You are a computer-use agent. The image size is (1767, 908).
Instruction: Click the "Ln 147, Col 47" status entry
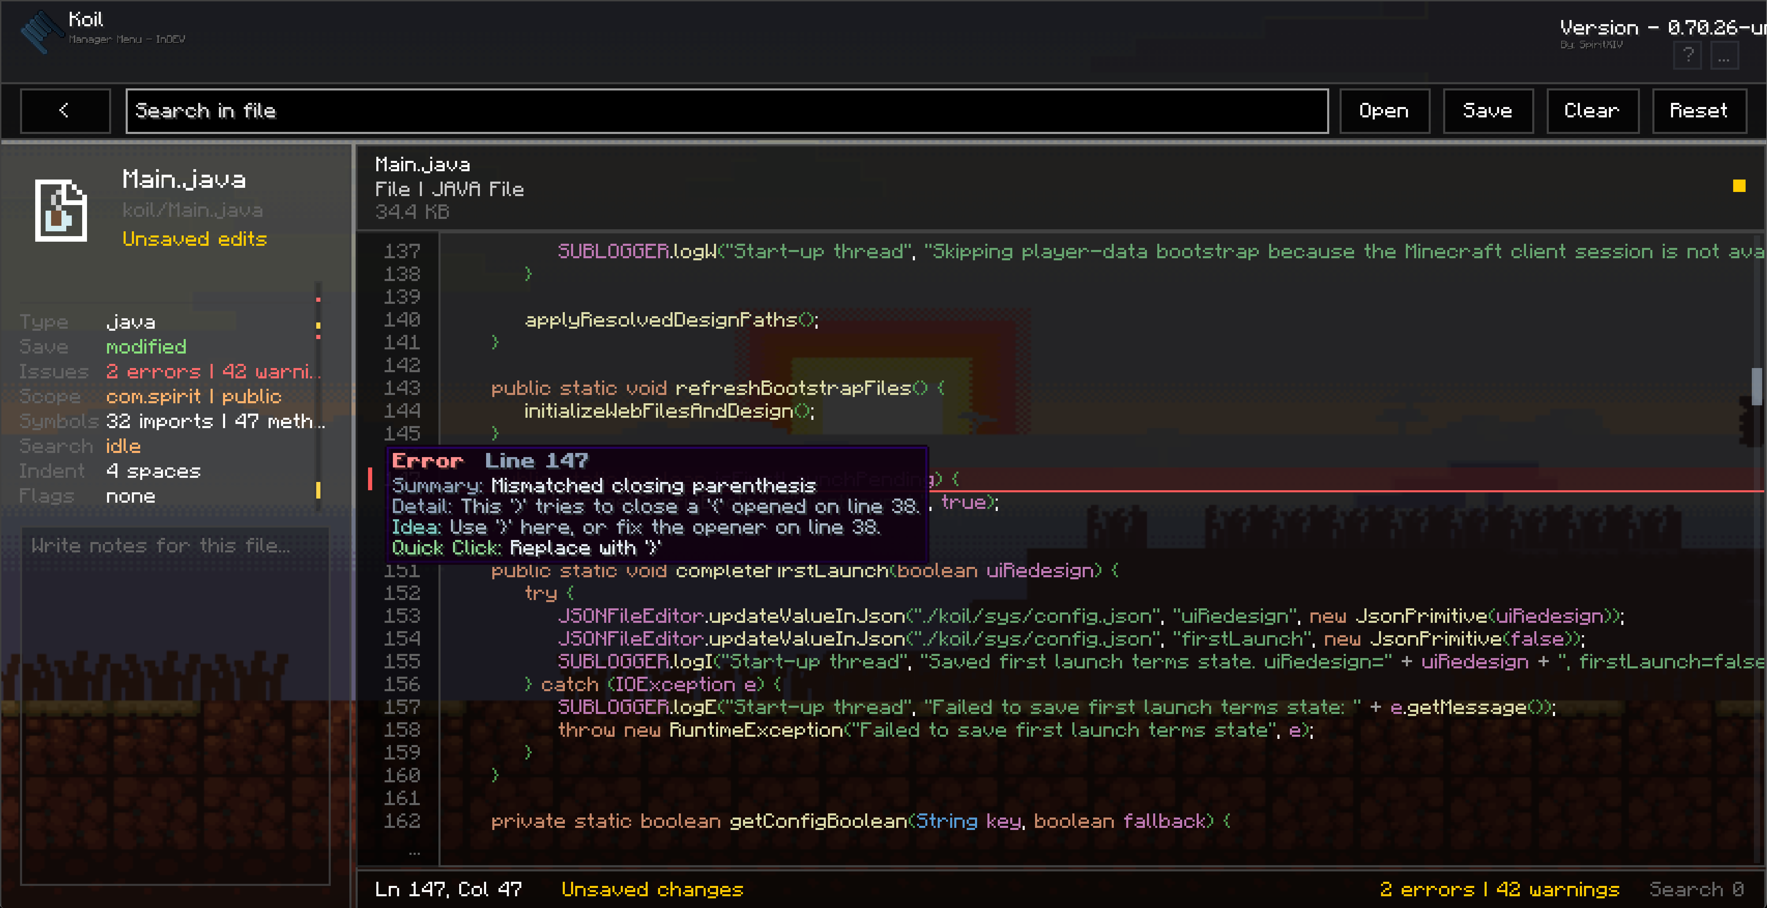pos(448,889)
